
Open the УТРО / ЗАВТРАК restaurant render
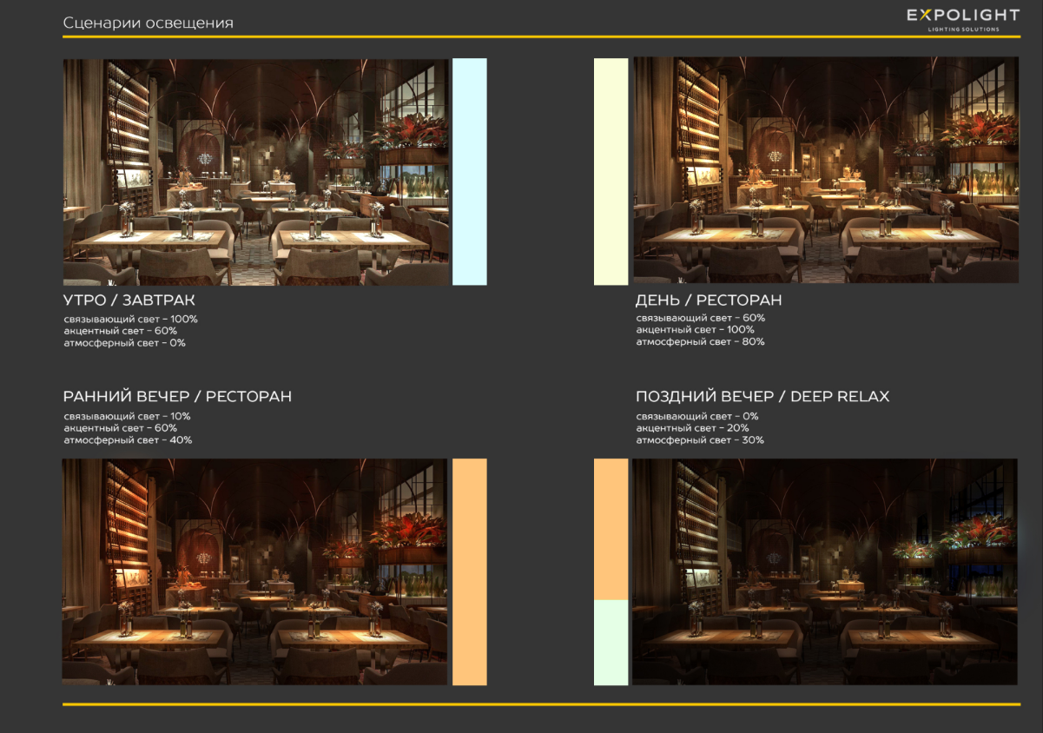pos(256,172)
